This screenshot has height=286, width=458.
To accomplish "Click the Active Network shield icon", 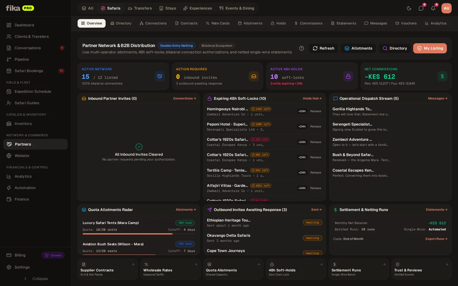I will pos(160,76).
